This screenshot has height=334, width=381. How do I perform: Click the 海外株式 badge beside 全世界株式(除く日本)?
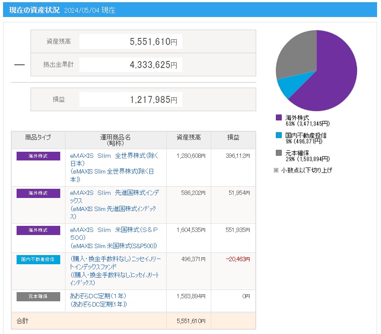pos(38,156)
